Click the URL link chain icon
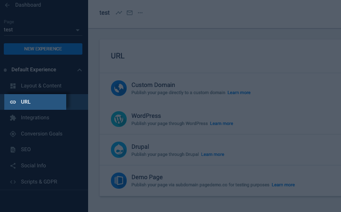This screenshot has height=212, width=341. [13, 102]
